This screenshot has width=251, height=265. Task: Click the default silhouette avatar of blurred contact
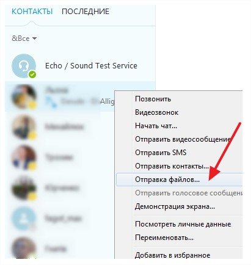coord(24,219)
